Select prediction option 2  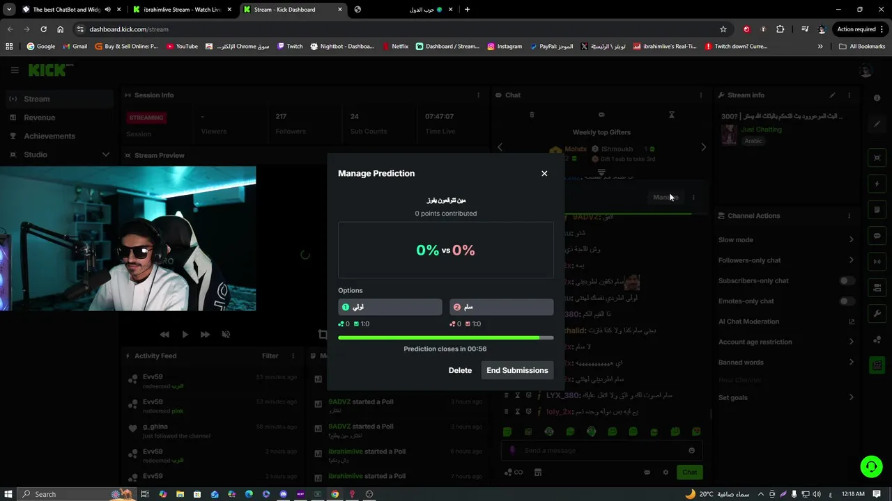[x=501, y=307]
